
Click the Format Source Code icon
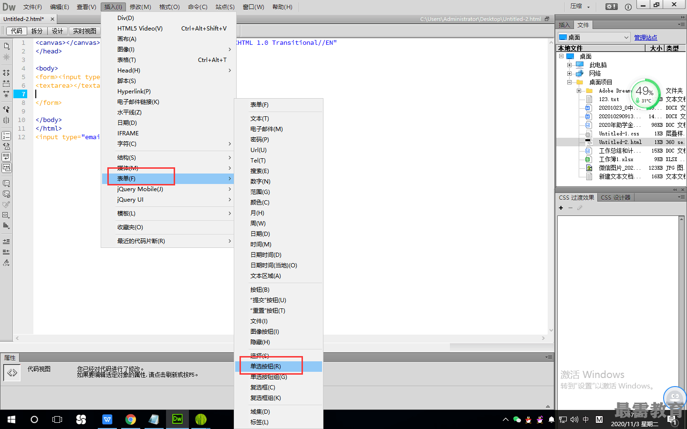[x=6, y=263]
